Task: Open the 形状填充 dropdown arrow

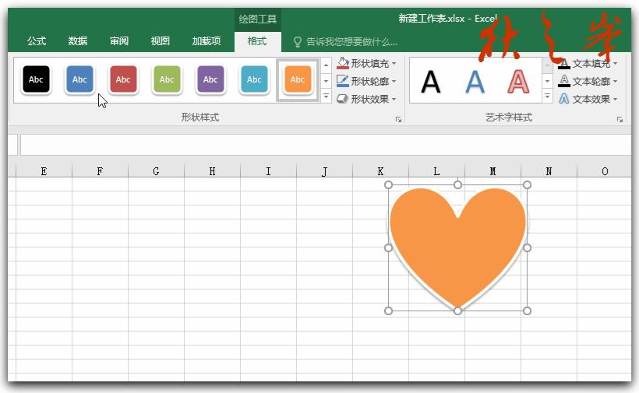Action: coord(394,64)
